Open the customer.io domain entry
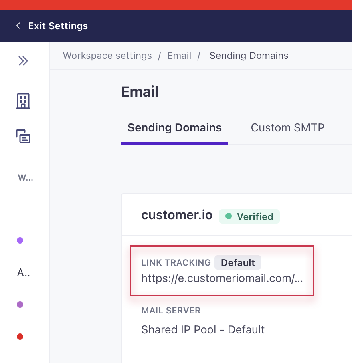This screenshot has height=363, width=352. click(177, 215)
